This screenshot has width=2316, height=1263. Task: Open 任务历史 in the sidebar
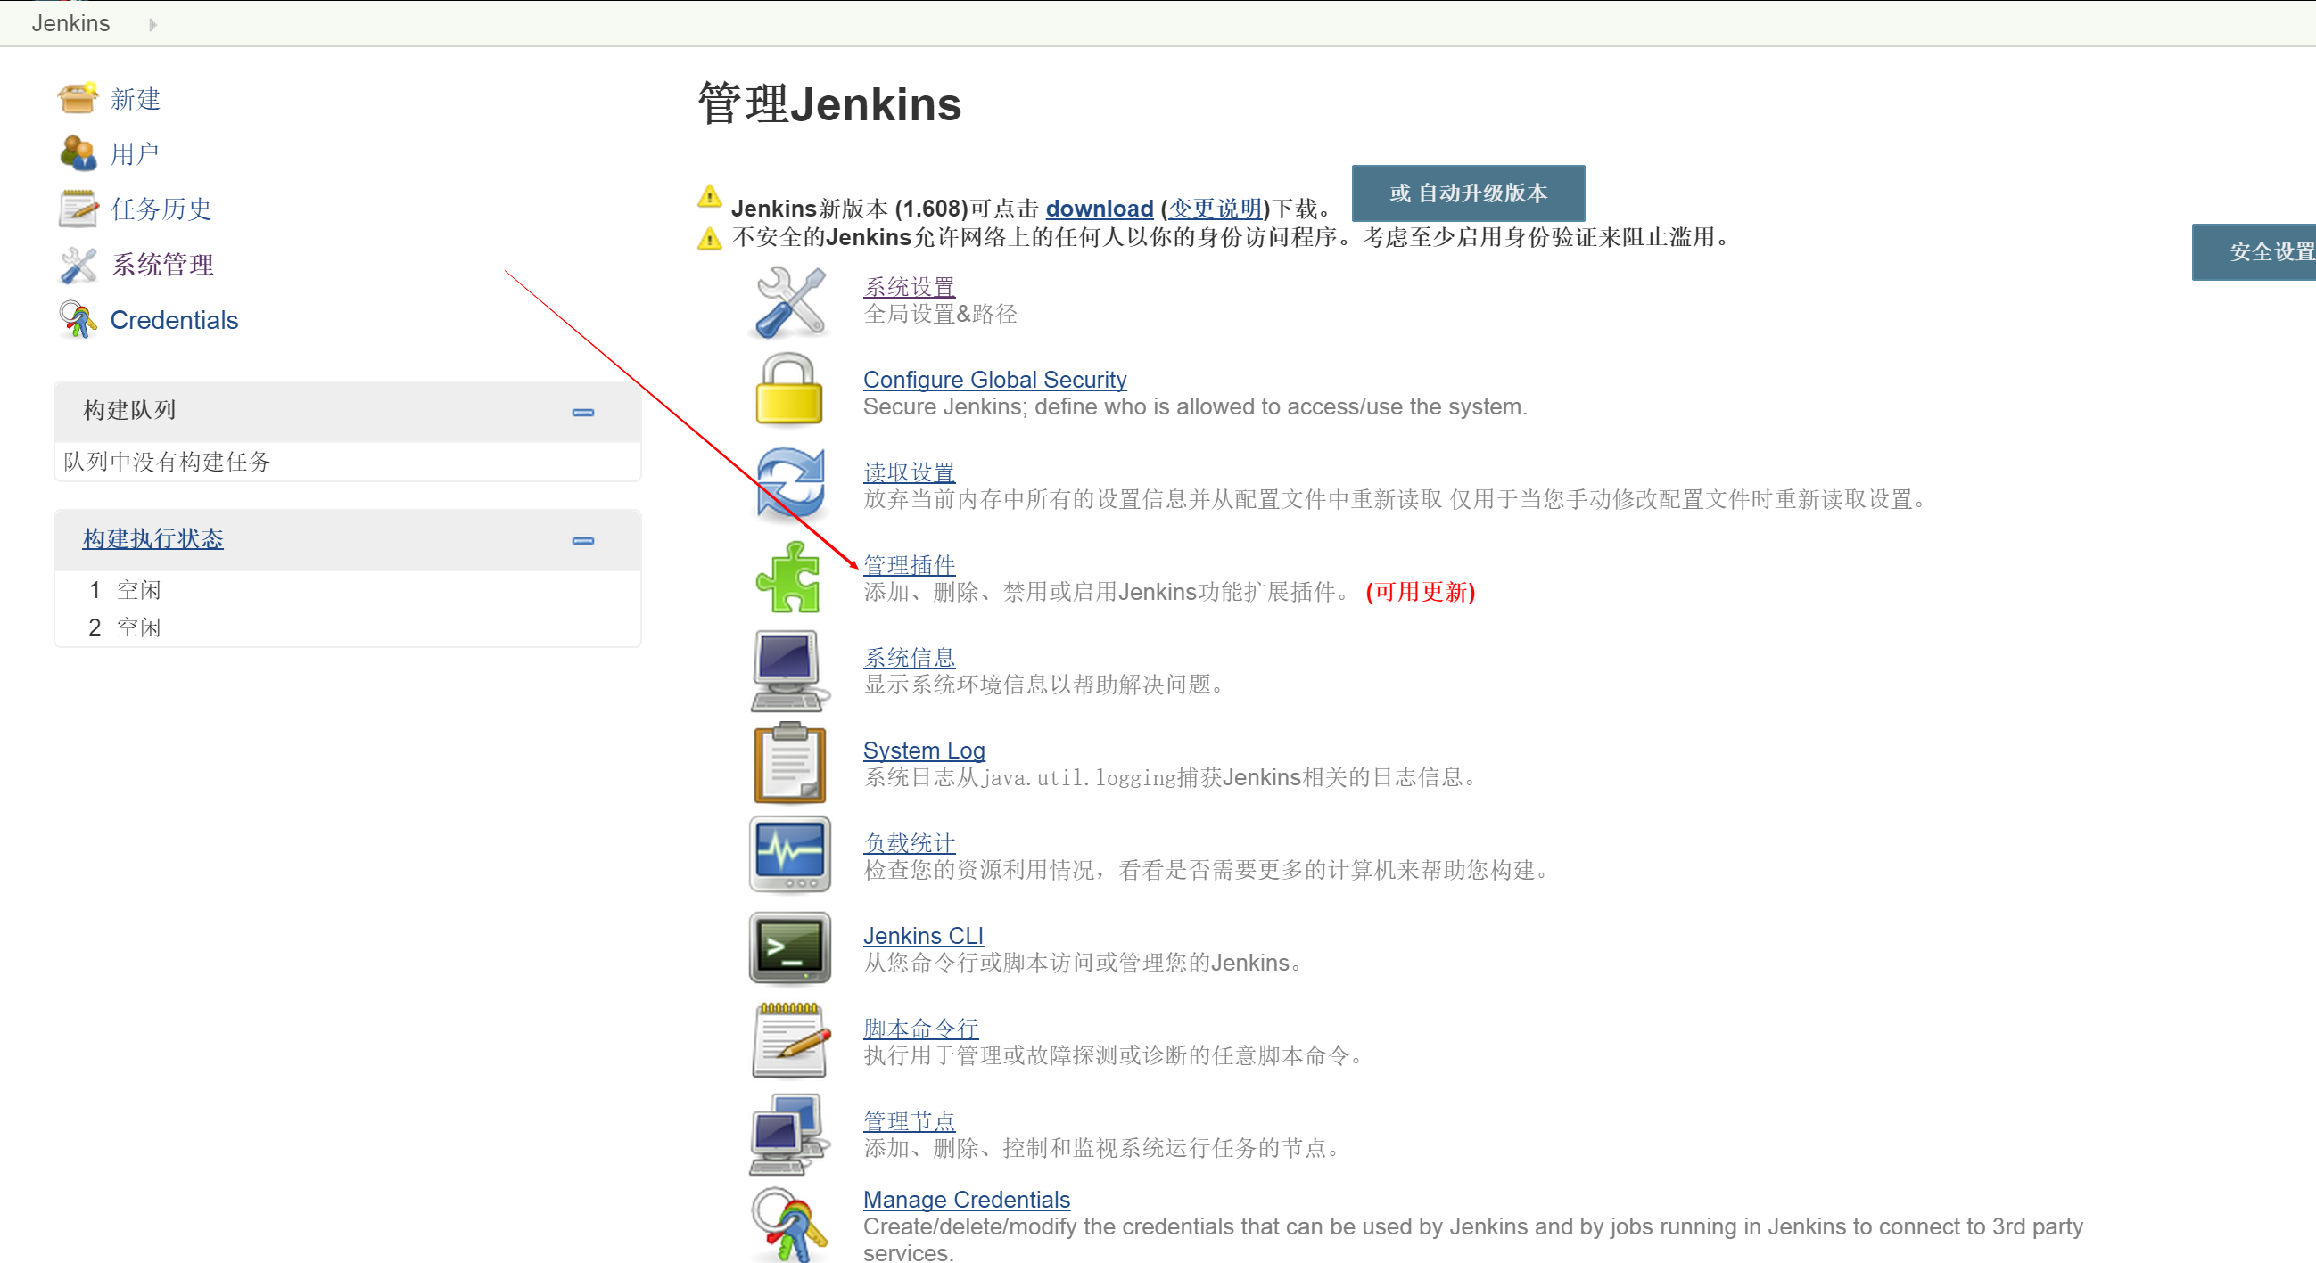pos(161,209)
